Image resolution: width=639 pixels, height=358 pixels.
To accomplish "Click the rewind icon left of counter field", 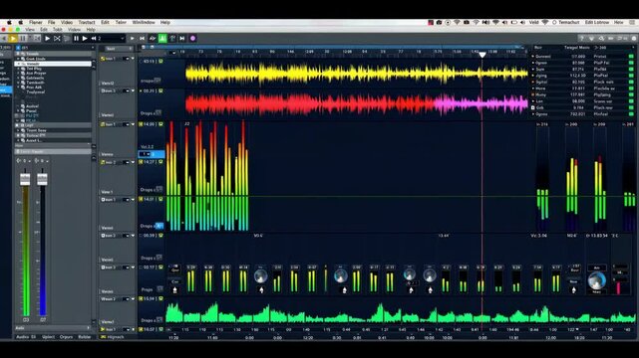I will (x=94, y=38).
